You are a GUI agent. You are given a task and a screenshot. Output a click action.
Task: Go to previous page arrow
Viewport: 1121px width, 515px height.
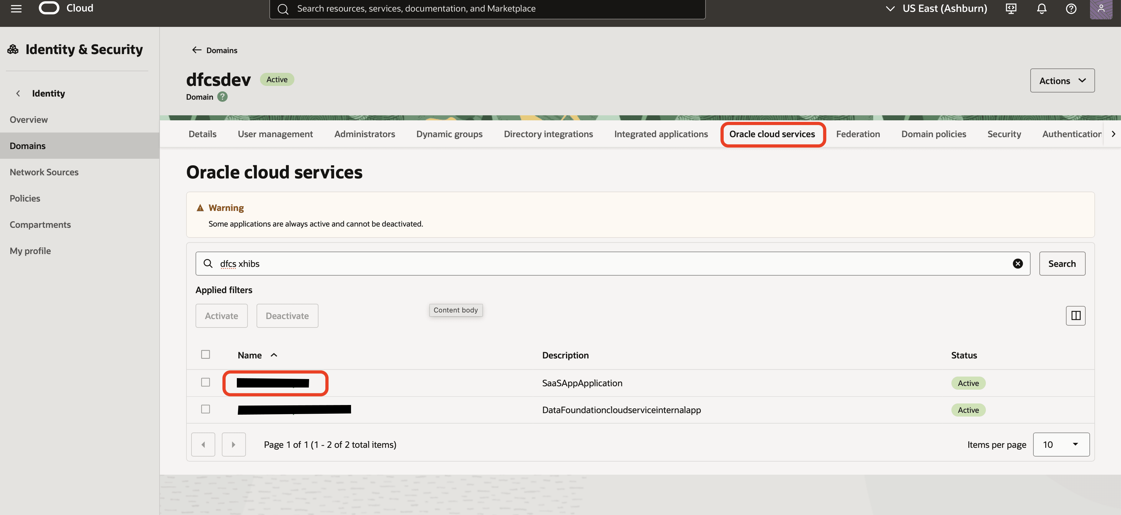pyautogui.click(x=203, y=444)
